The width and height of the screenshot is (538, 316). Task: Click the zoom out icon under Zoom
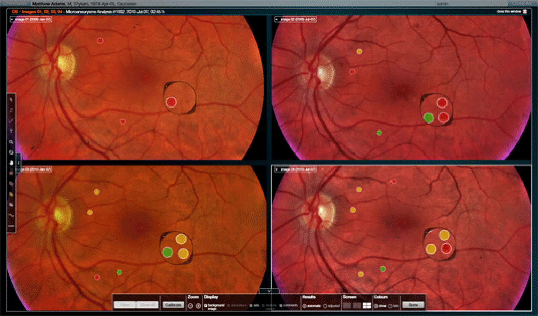point(191,306)
